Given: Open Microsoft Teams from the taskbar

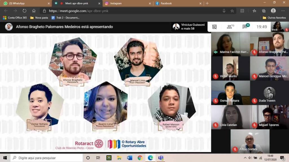Looking at the screenshot, I should pyautogui.click(x=161, y=158).
